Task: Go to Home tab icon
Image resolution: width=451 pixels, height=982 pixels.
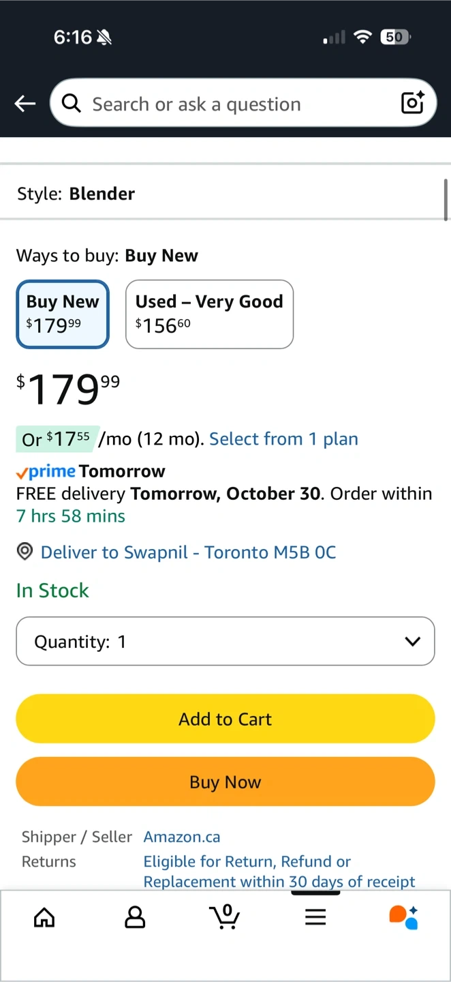Action: pos(44,917)
